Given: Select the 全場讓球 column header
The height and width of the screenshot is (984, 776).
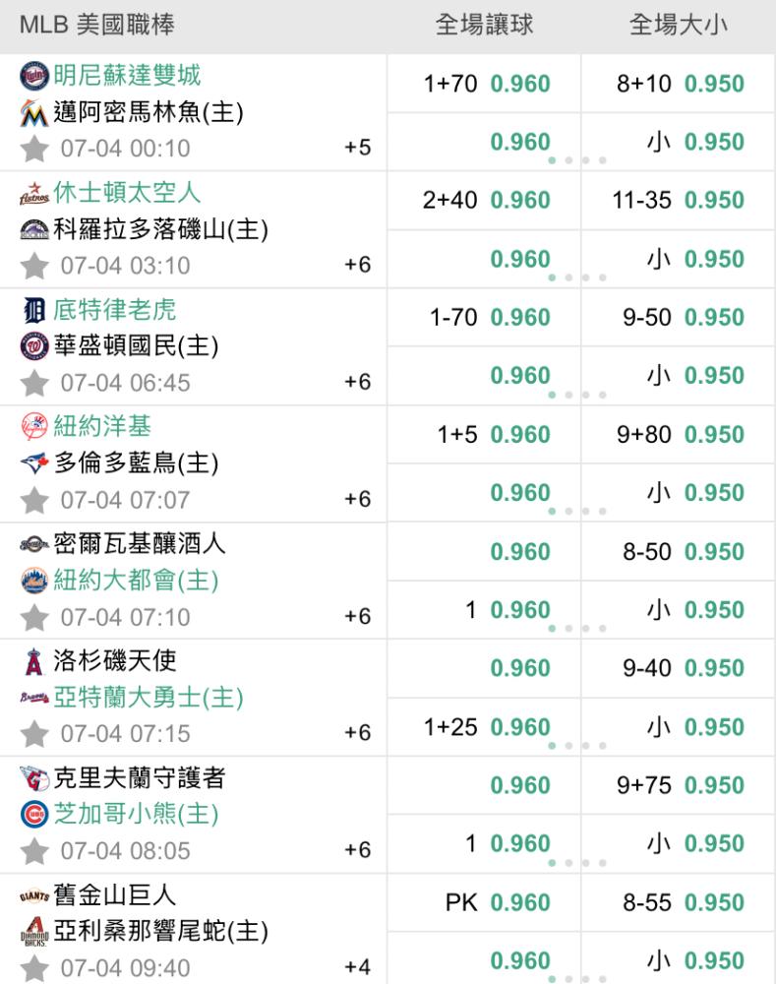Looking at the screenshot, I should pyautogui.click(x=484, y=26).
